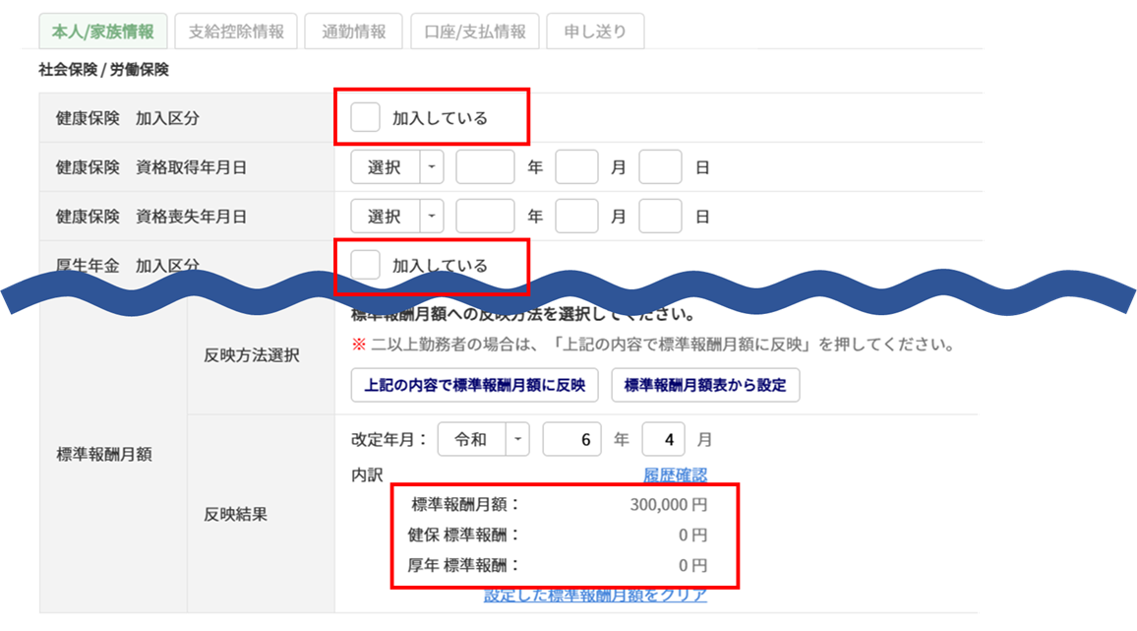This screenshot has width=1137, height=631.
Task: Click day field of 資格喪失年月日
Action: [660, 217]
